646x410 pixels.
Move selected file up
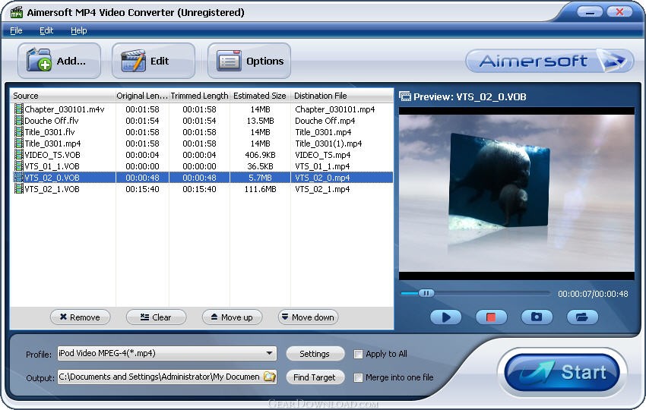tap(232, 317)
